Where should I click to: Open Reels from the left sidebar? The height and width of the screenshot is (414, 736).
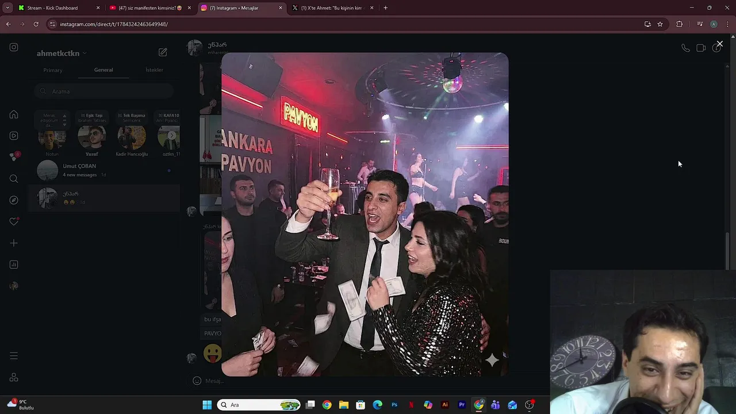(14, 136)
